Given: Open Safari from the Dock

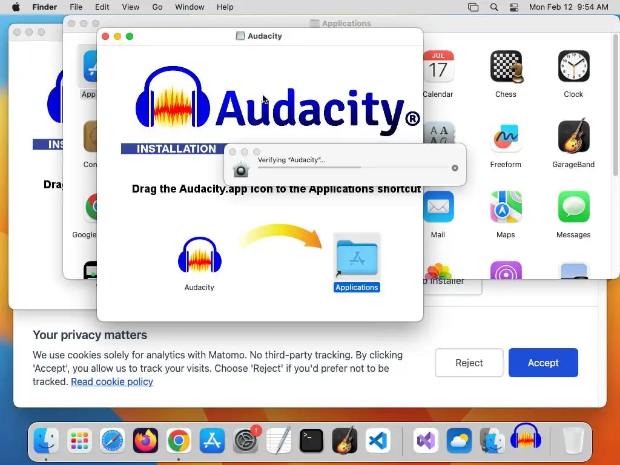Looking at the screenshot, I should click(x=112, y=440).
